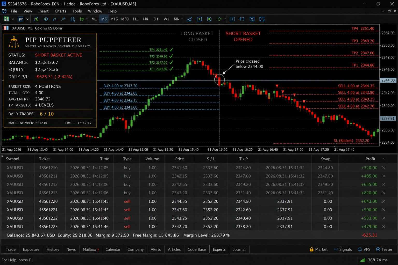Close sell position ticket 48561220
This screenshot has height=265, width=398.
pyautogui.click(x=384, y=201)
